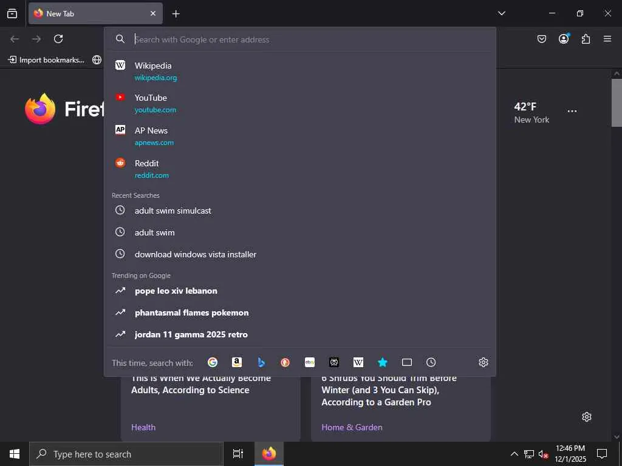Search this time with DuckDuckGo icon
This screenshot has width=622, height=466.
(x=285, y=362)
